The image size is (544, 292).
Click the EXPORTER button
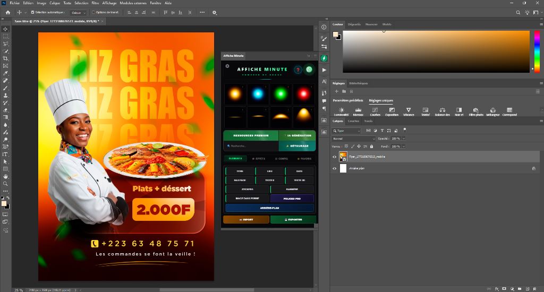pos(293,219)
